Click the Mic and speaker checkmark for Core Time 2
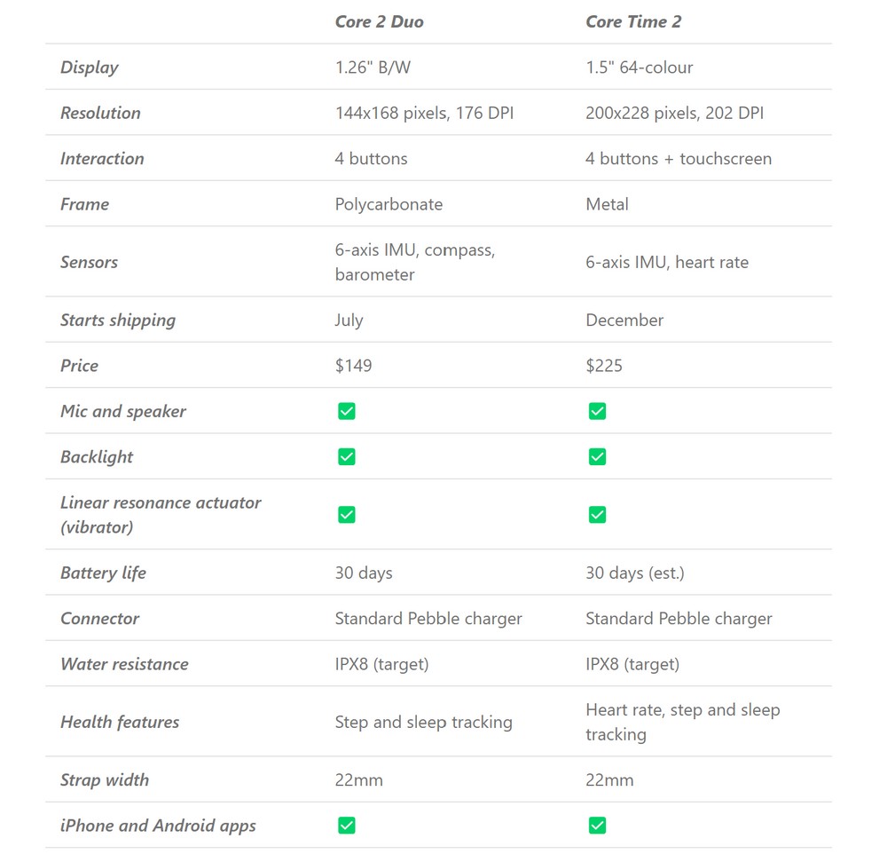The width and height of the screenshot is (887, 862). click(x=598, y=411)
